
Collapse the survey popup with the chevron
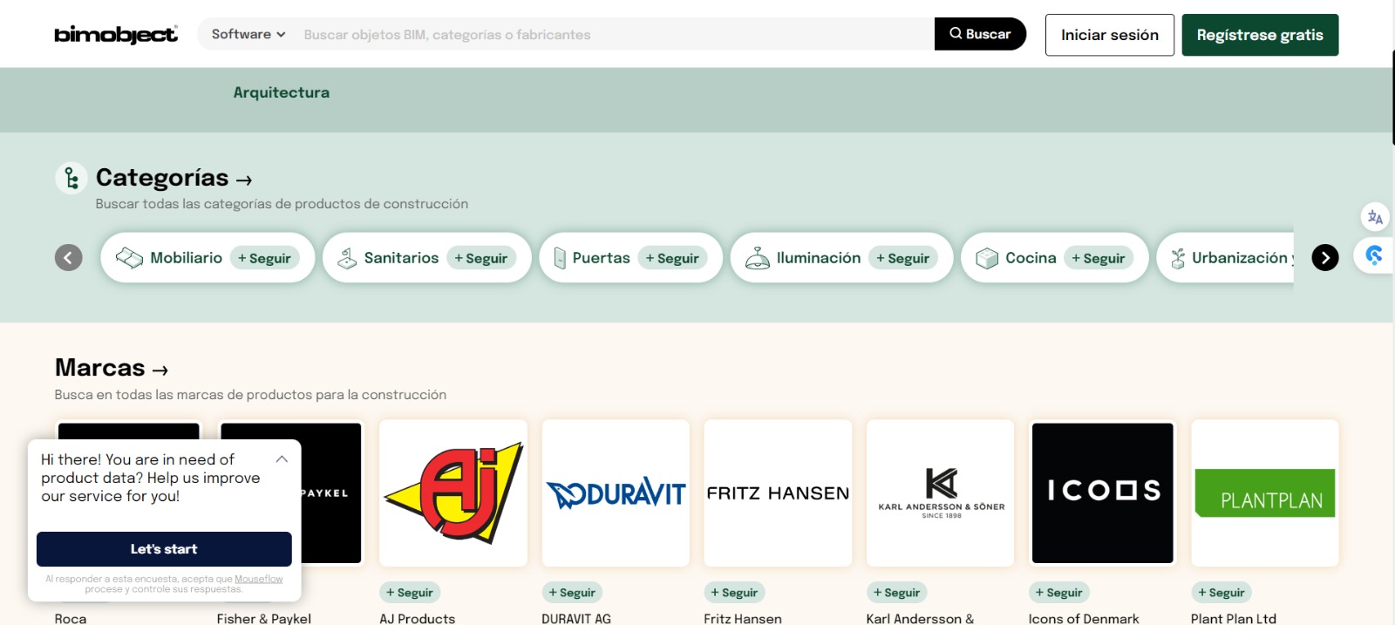[x=282, y=459]
